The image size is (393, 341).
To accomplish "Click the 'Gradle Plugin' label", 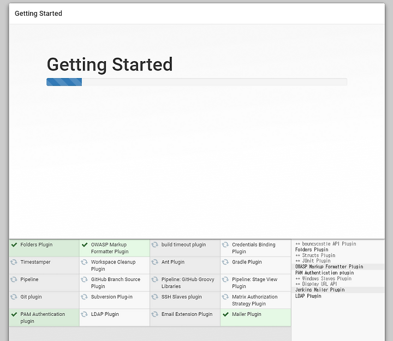I will pyautogui.click(x=247, y=262).
